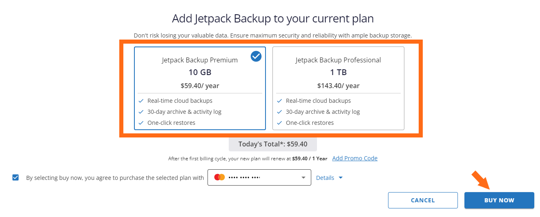This screenshot has width=540, height=217.
Task: Open the payment card dropdown
Action: [x=259, y=177]
